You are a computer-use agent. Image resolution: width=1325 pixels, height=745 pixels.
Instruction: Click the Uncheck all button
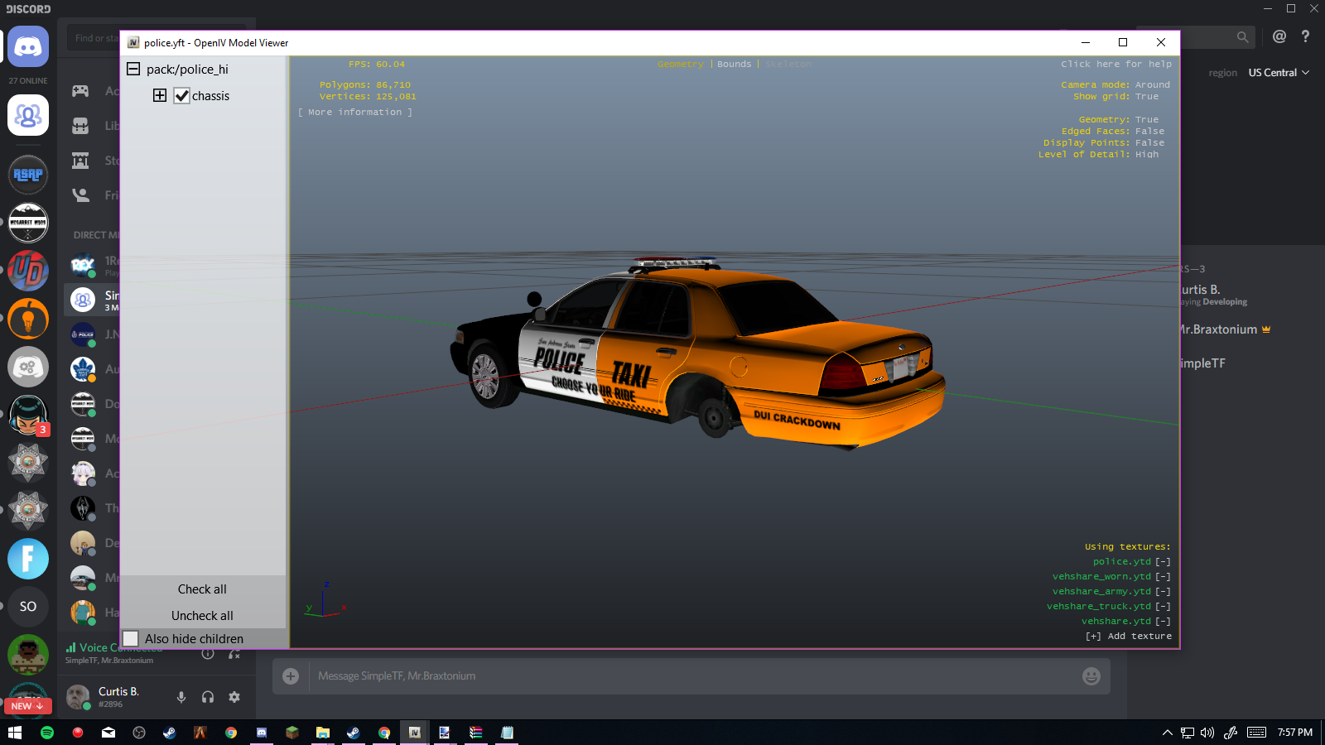(x=202, y=616)
